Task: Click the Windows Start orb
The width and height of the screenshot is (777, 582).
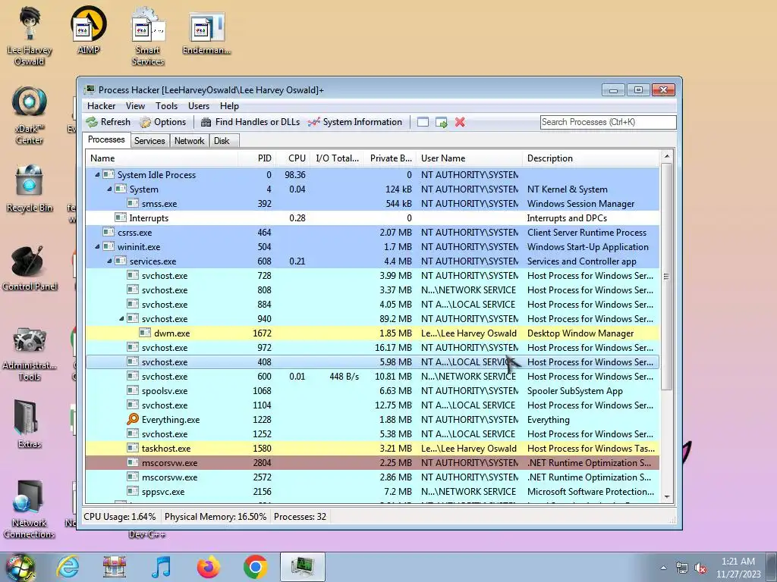Action: pyautogui.click(x=20, y=568)
